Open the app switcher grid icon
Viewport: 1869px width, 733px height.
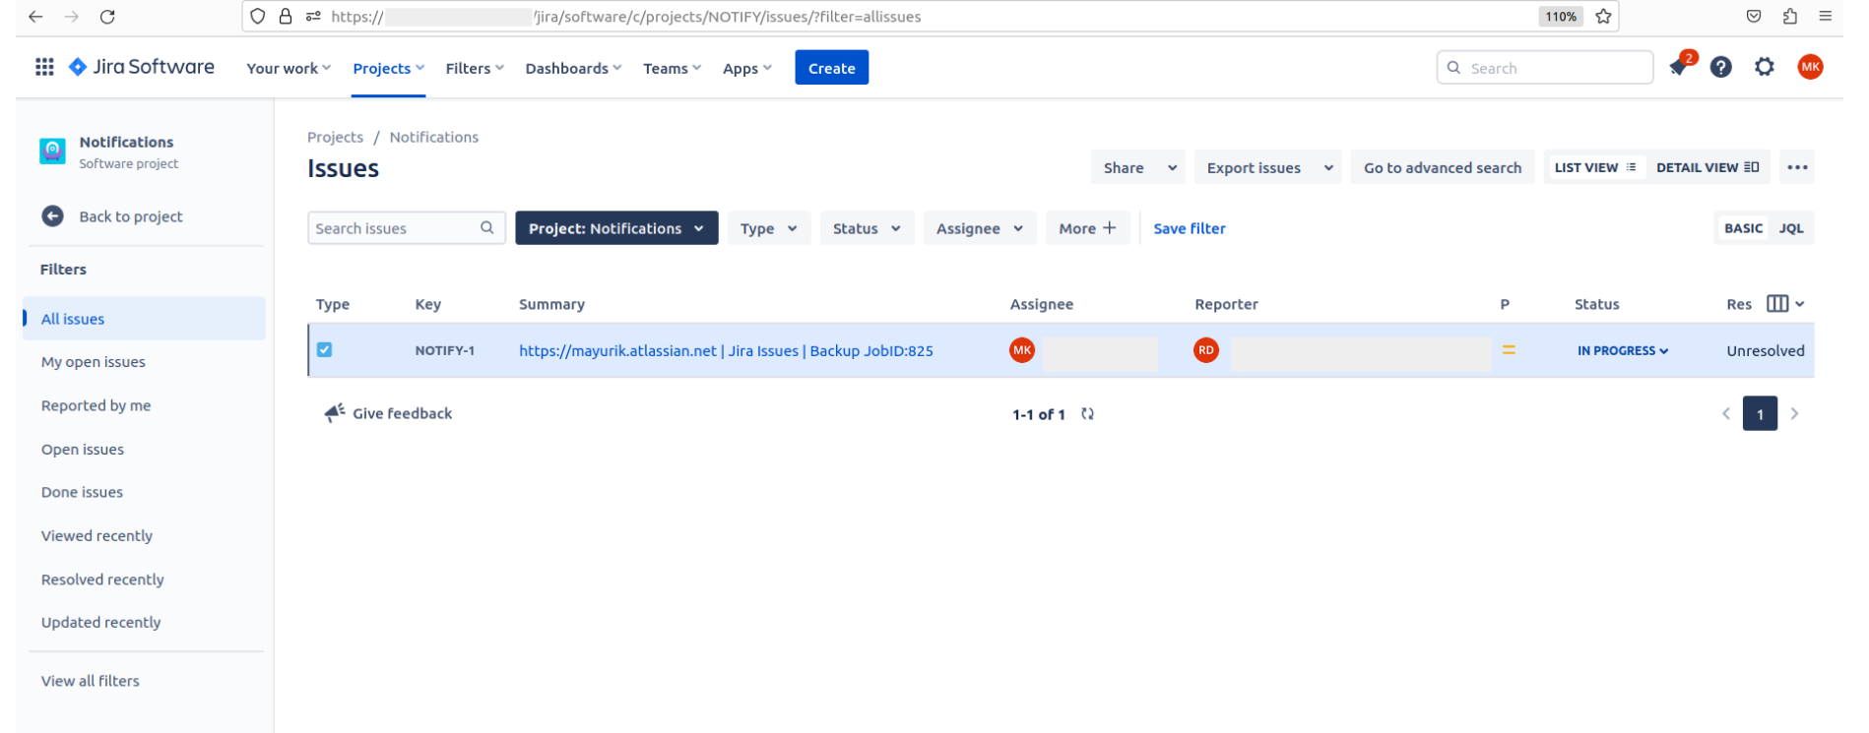click(x=44, y=67)
